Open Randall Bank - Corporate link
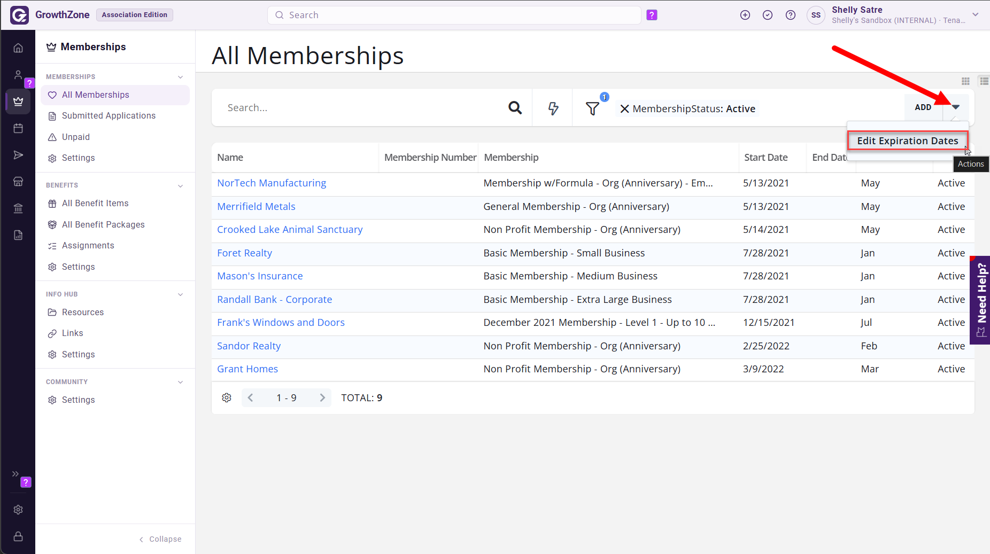Screen dimensions: 990x554 [274, 300]
